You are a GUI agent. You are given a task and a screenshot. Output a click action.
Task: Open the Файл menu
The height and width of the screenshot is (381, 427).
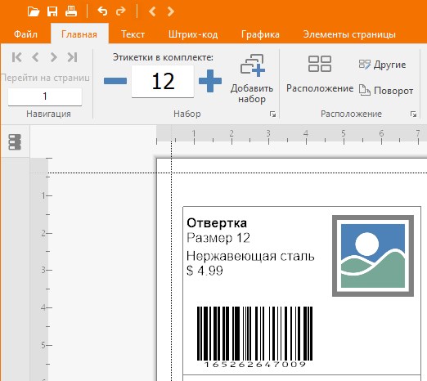click(x=25, y=34)
